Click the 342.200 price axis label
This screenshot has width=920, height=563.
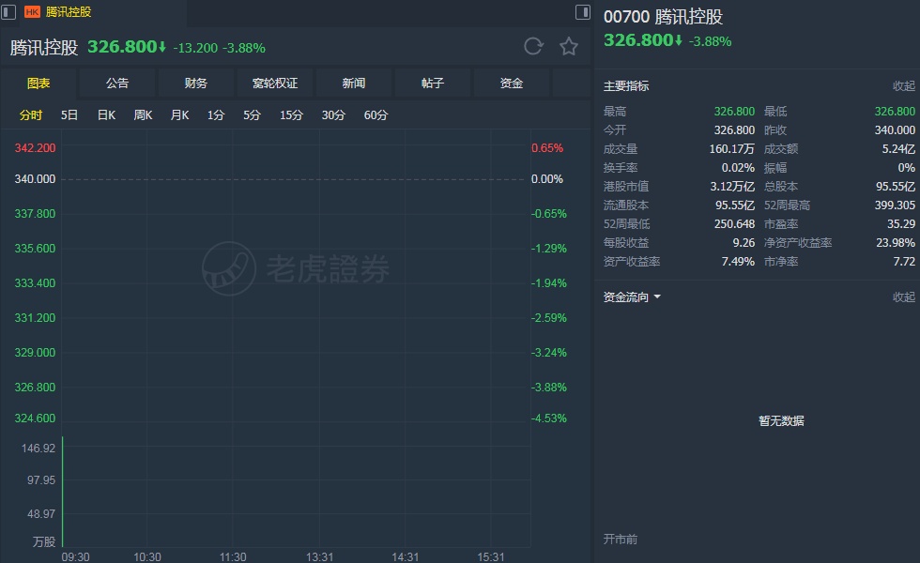[36, 148]
